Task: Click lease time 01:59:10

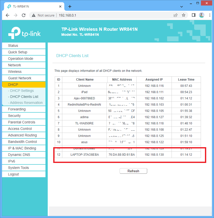Action: (186, 142)
